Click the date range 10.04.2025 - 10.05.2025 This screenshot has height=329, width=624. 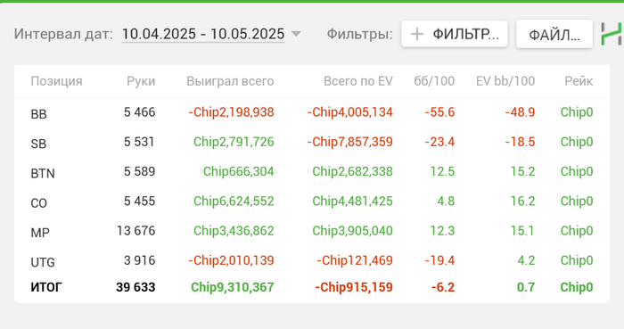coord(203,34)
